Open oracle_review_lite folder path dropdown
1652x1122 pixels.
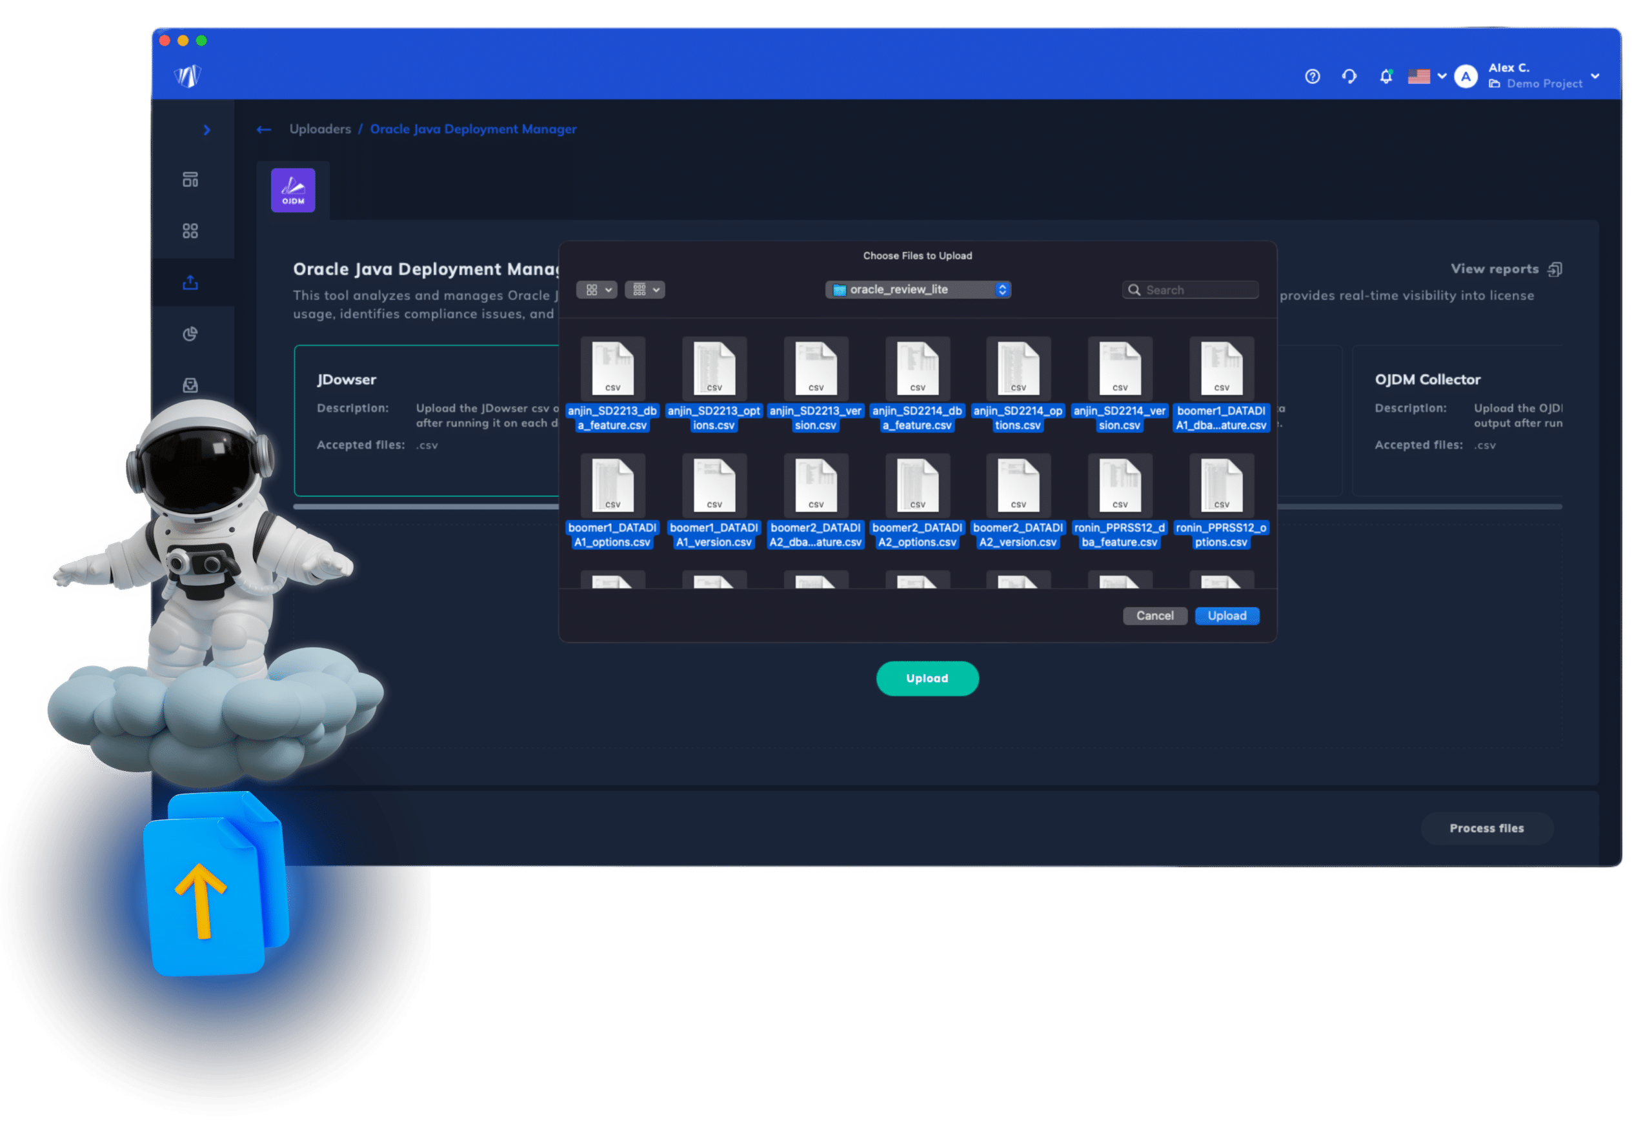click(x=918, y=290)
